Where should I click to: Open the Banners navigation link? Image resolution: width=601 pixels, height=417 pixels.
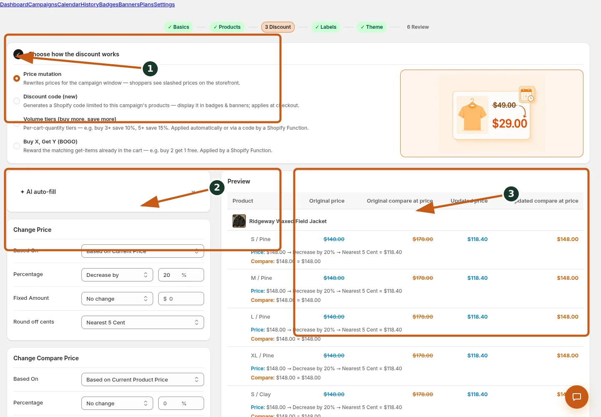click(x=129, y=5)
